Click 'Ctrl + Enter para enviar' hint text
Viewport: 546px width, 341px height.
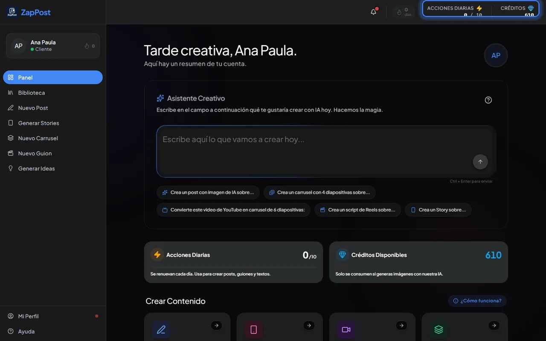(471, 181)
